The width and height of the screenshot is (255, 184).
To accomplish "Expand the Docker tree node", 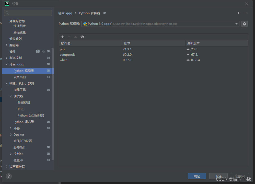I will [11, 134].
